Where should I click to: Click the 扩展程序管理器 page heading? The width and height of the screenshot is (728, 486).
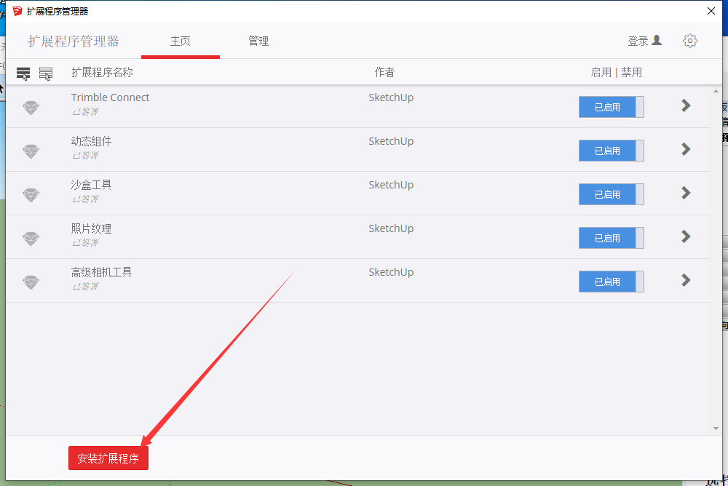[x=74, y=41]
